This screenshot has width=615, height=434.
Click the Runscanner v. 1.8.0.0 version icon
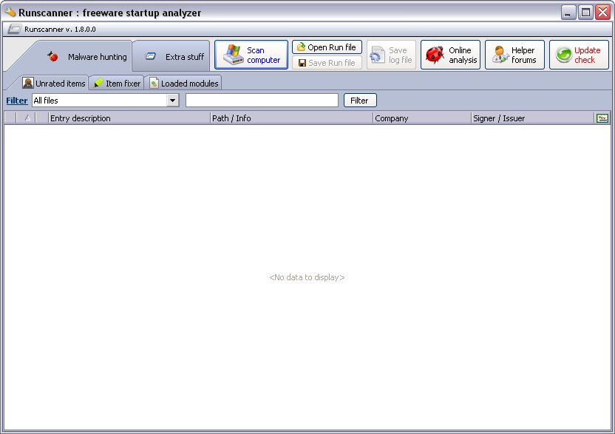(14, 29)
